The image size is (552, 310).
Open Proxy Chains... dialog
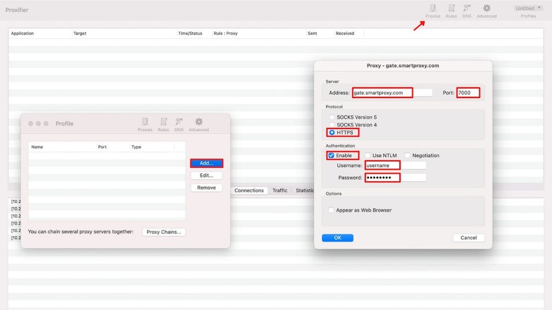(x=164, y=232)
